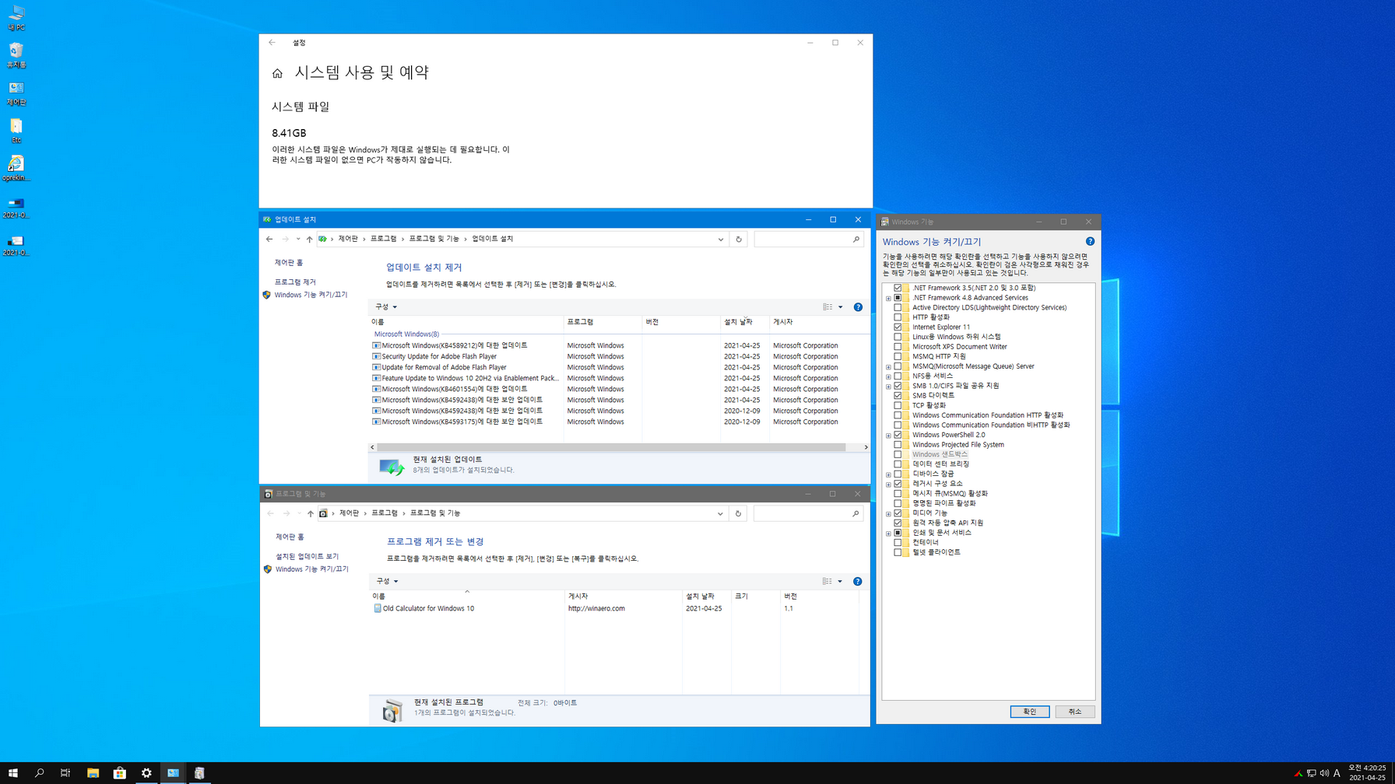
Task: Click 취소 in the Windows Features dialog
Action: (x=1075, y=712)
